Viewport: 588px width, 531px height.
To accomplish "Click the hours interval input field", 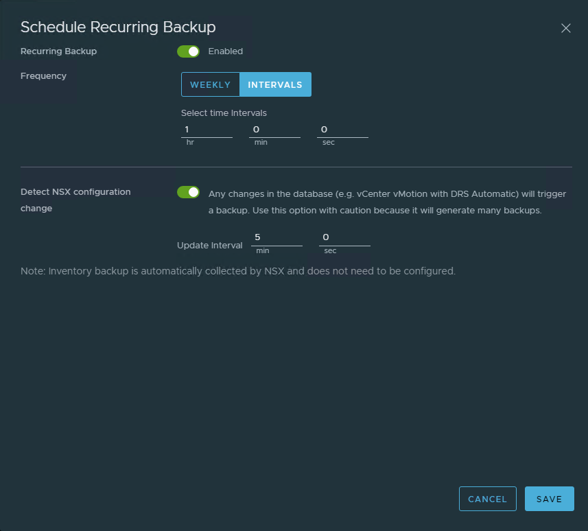I will pos(207,130).
